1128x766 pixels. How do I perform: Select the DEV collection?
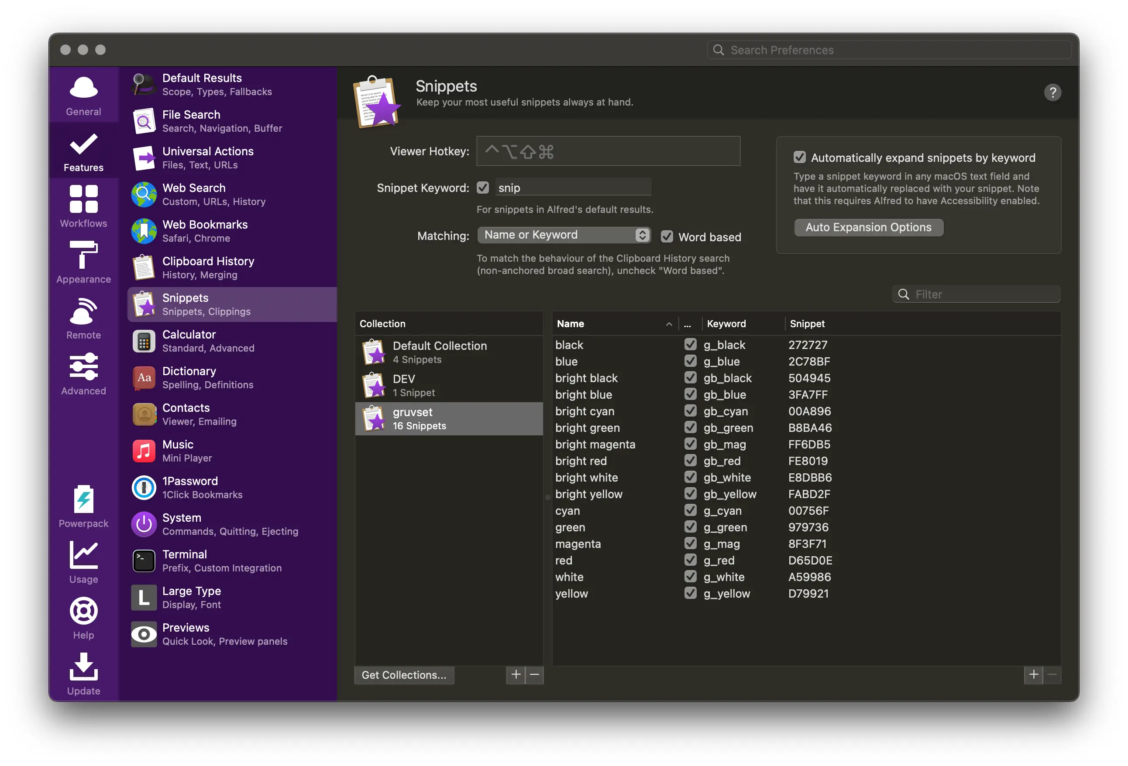click(449, 385)
